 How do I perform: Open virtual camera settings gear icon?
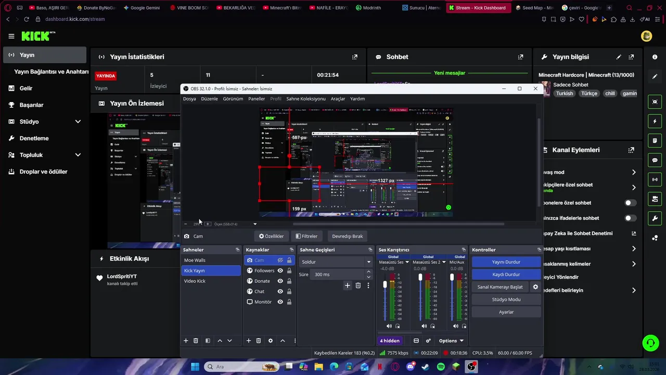coord(535,287)
